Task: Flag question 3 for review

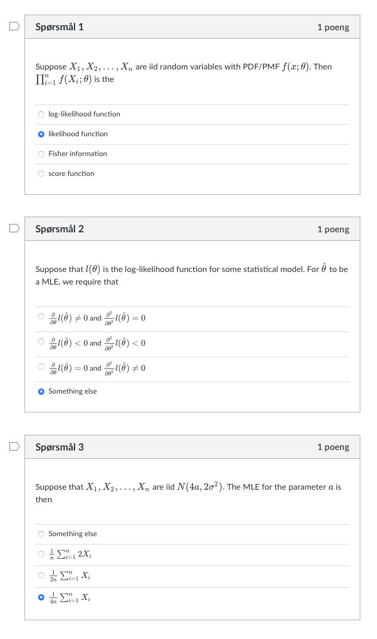Action: (x=14, y=445)
